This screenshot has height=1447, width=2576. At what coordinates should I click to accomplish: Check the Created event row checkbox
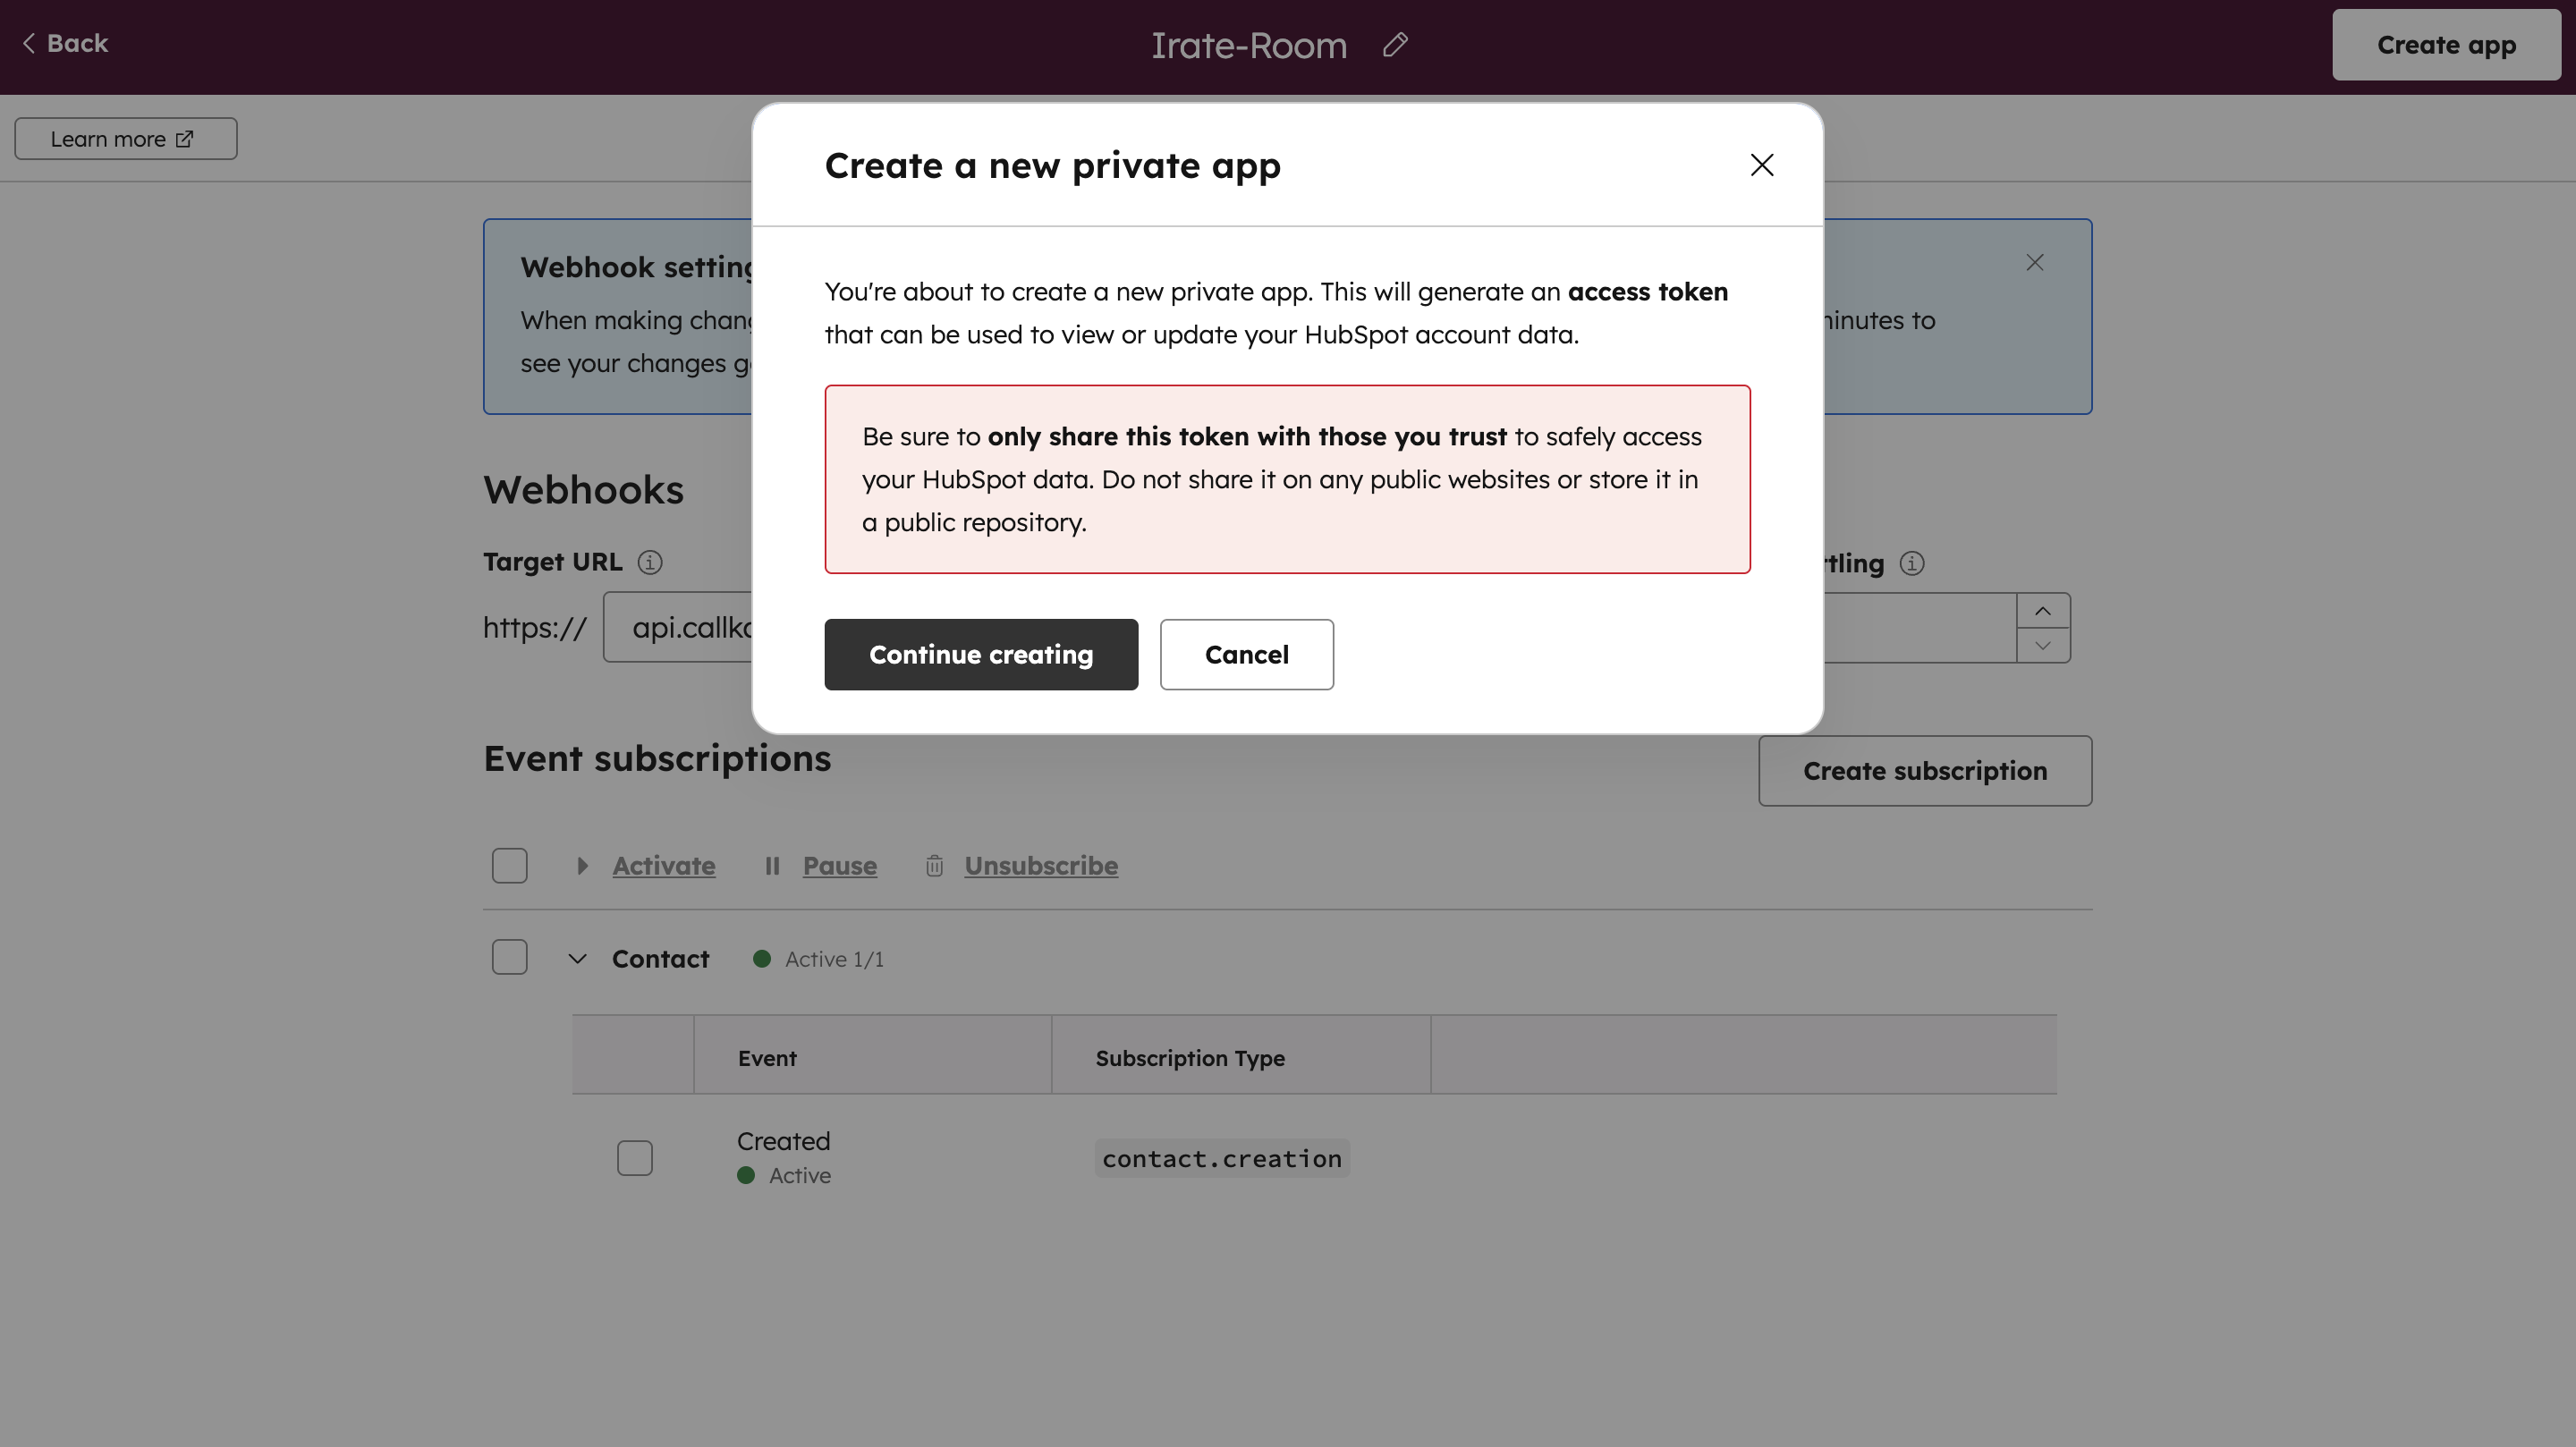pos(634,1157)
